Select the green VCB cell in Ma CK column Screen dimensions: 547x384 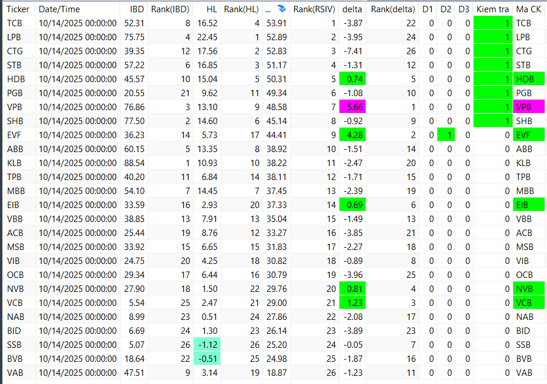click(528, 303)
